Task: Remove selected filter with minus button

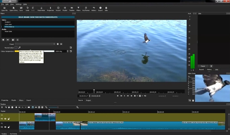Action: (8, 40)
